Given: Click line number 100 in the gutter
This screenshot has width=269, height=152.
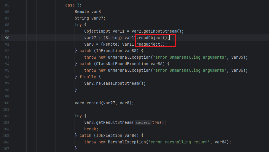Looking at the screenshot, I should (x=6, y=103).
